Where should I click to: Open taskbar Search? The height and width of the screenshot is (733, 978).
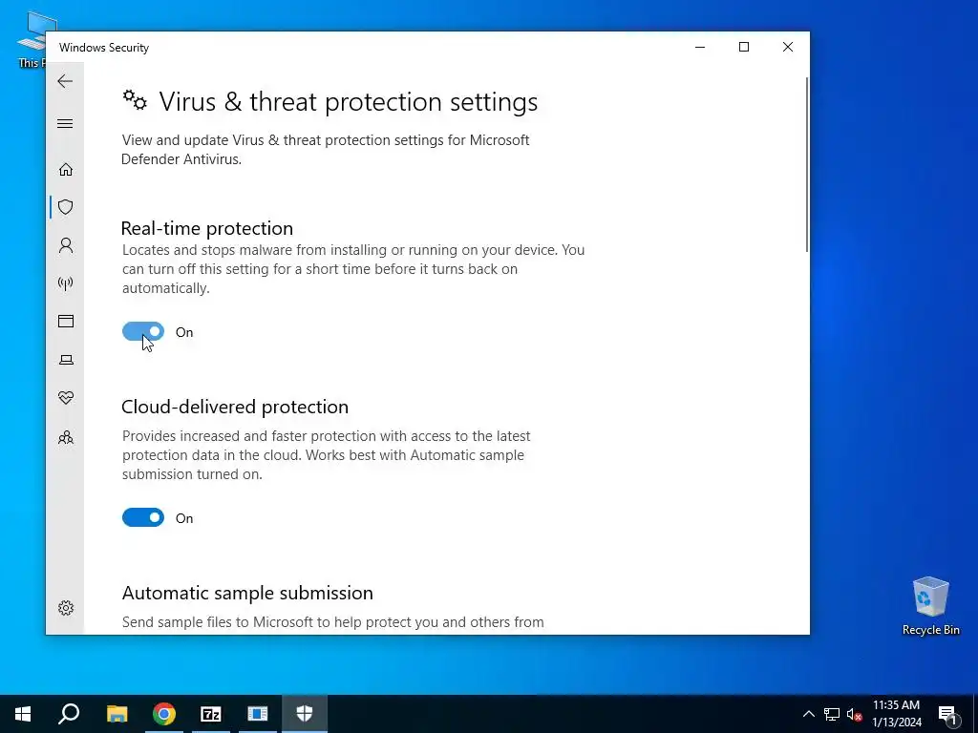[69, 714]
